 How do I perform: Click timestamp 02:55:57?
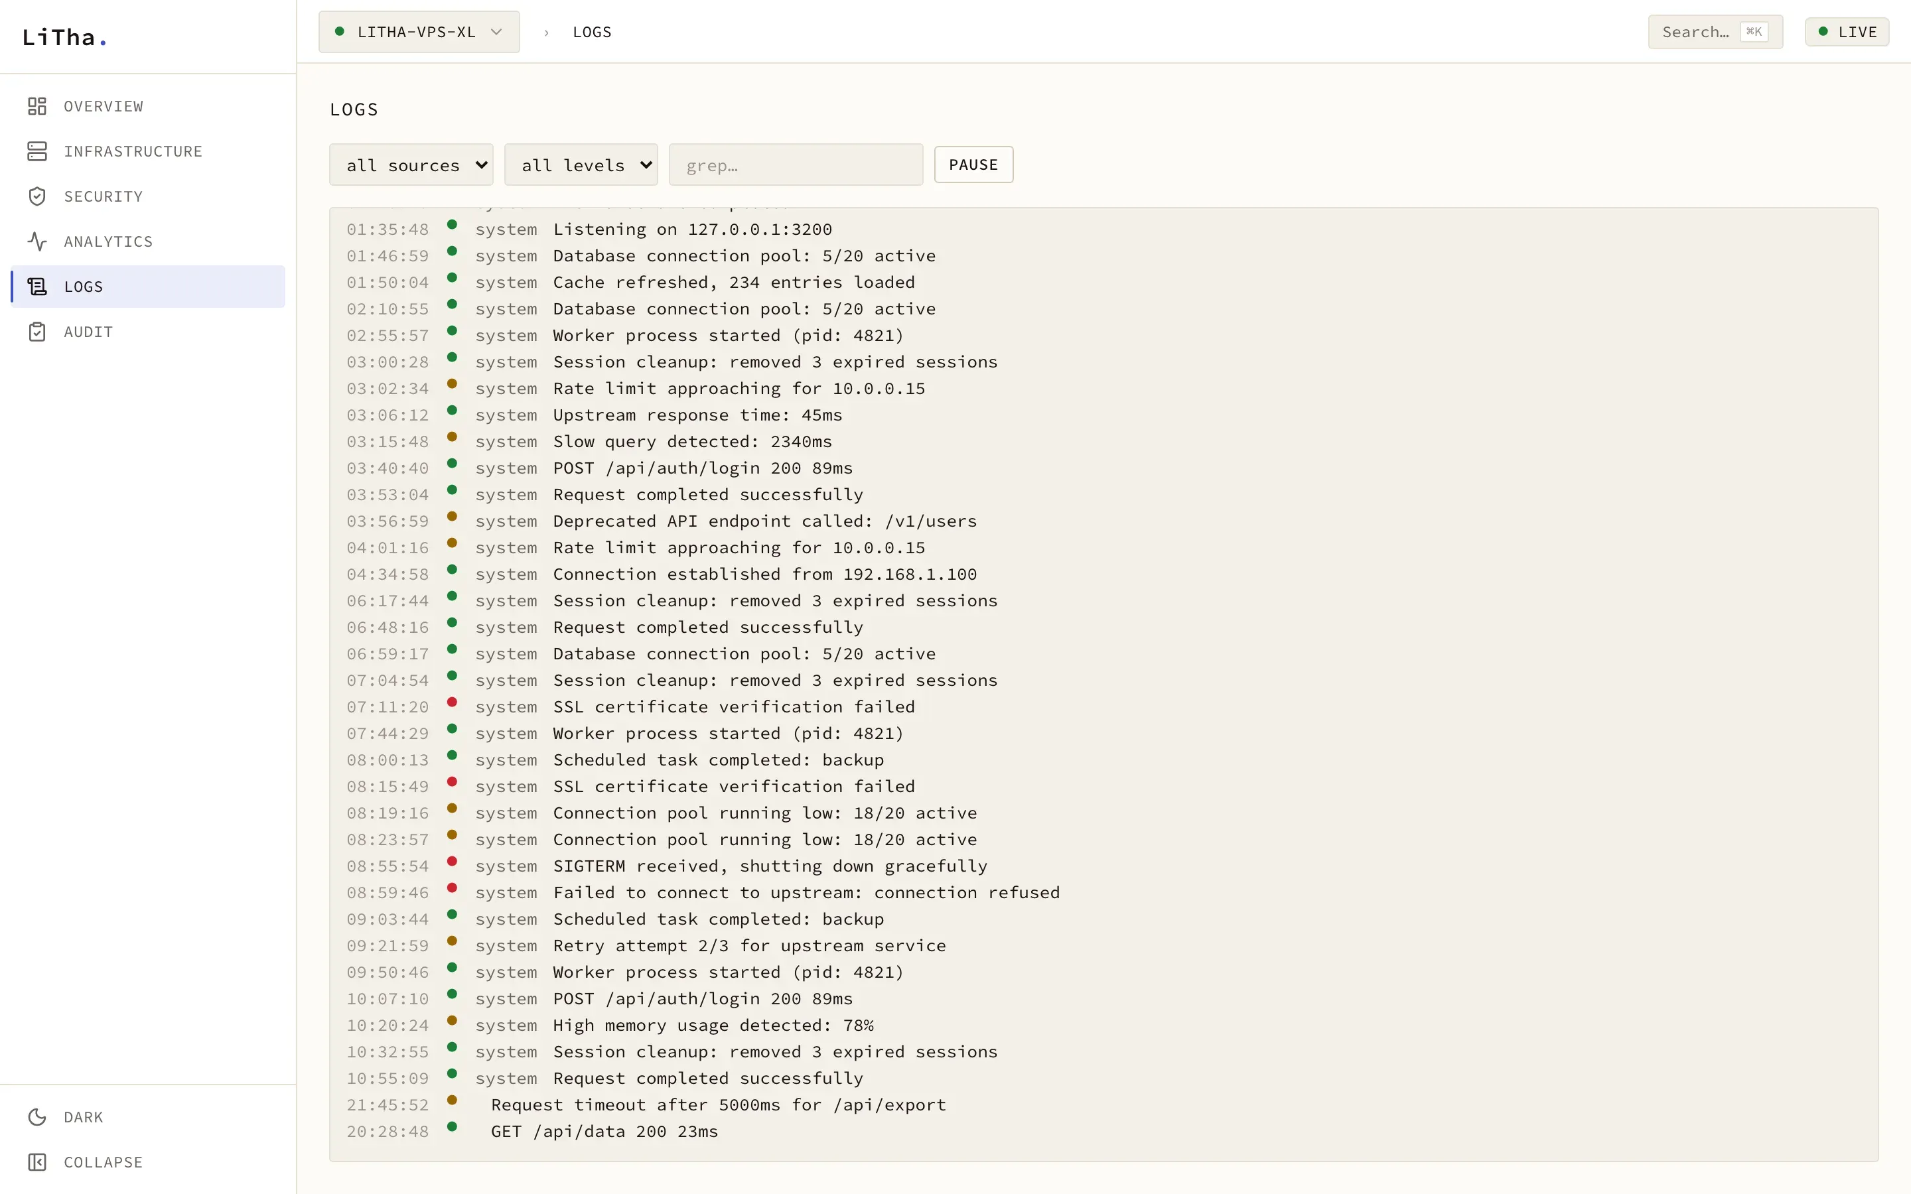coord(388,336)
